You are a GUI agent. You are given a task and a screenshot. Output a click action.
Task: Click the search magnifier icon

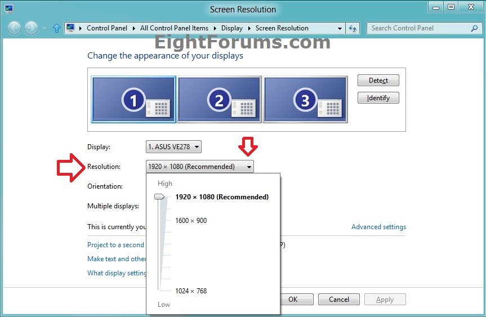[474, 28]
